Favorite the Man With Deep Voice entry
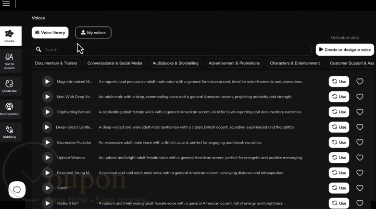The height and width of the screenshot is (209, 376). [360, 97]
